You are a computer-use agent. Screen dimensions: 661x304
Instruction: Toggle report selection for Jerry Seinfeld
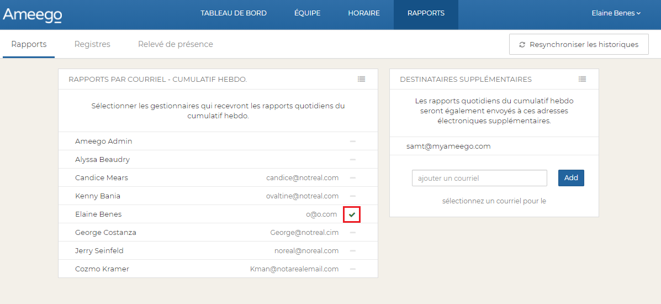(352, 251)
